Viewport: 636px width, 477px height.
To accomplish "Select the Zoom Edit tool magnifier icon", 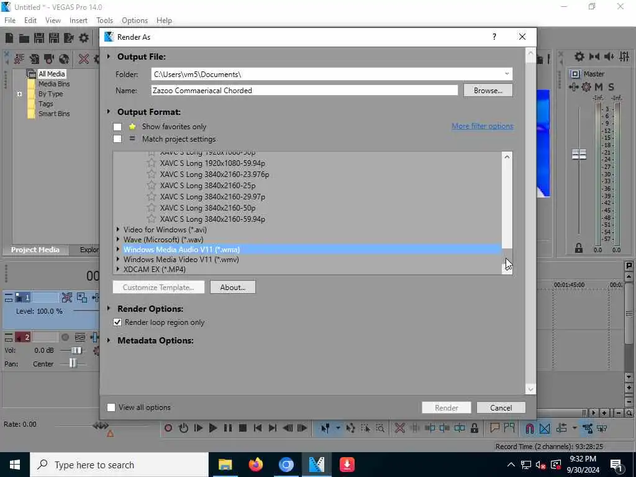I will pos(380,428).
